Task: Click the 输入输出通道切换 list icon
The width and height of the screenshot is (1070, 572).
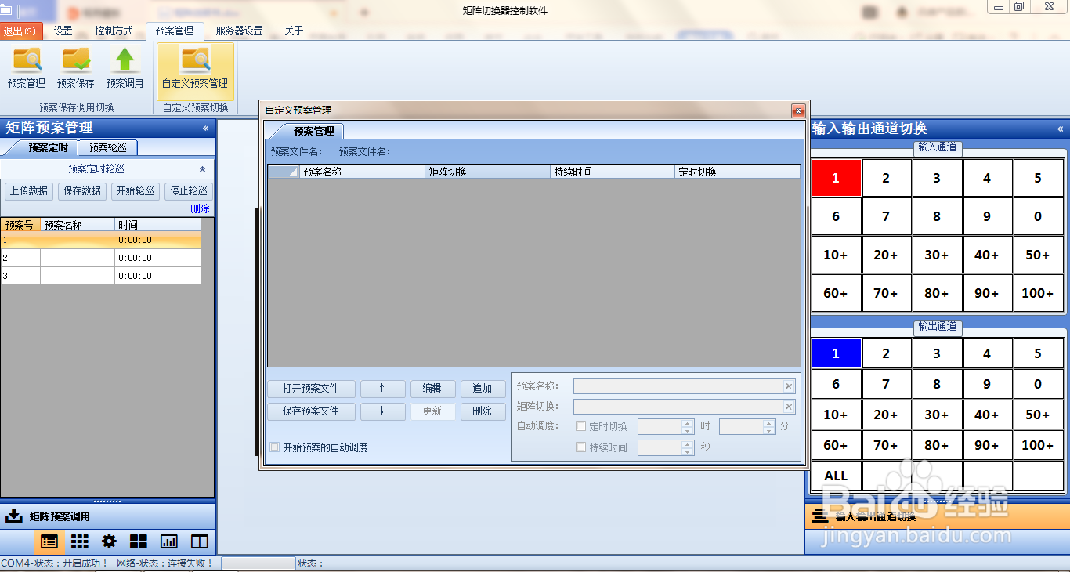Action: pyautogui.click(x=819, y=516)
